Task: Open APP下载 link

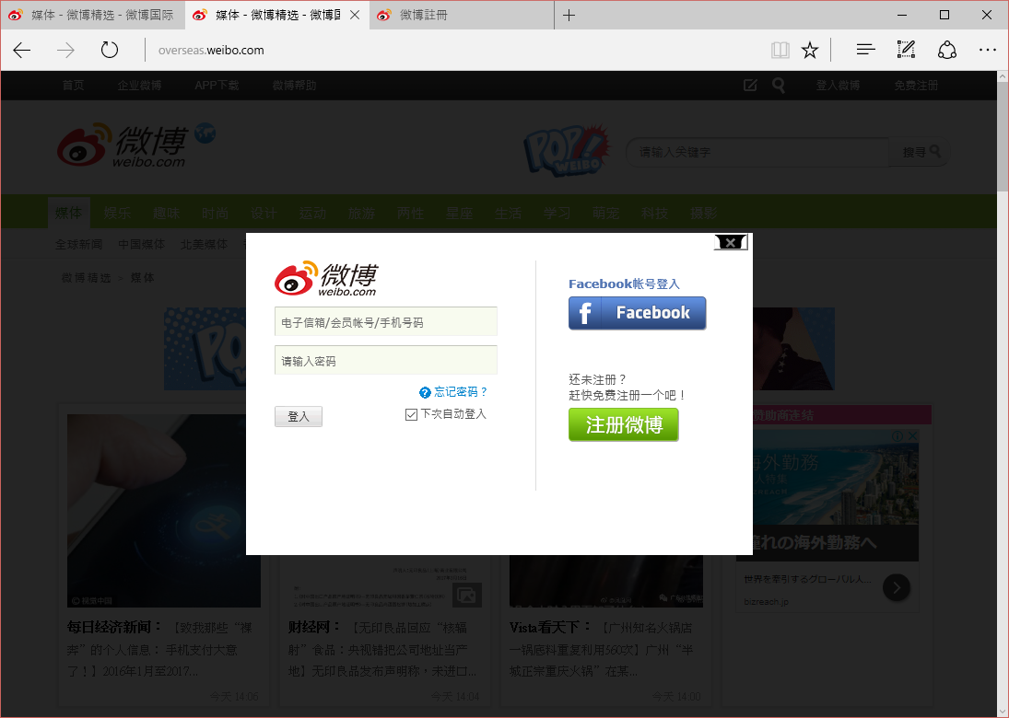Action: [x=217, y=85]
